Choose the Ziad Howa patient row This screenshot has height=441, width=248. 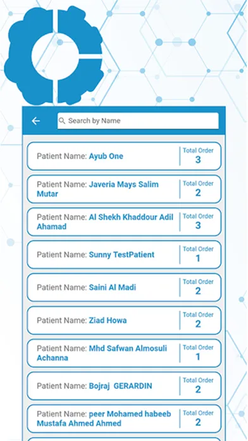124,320
